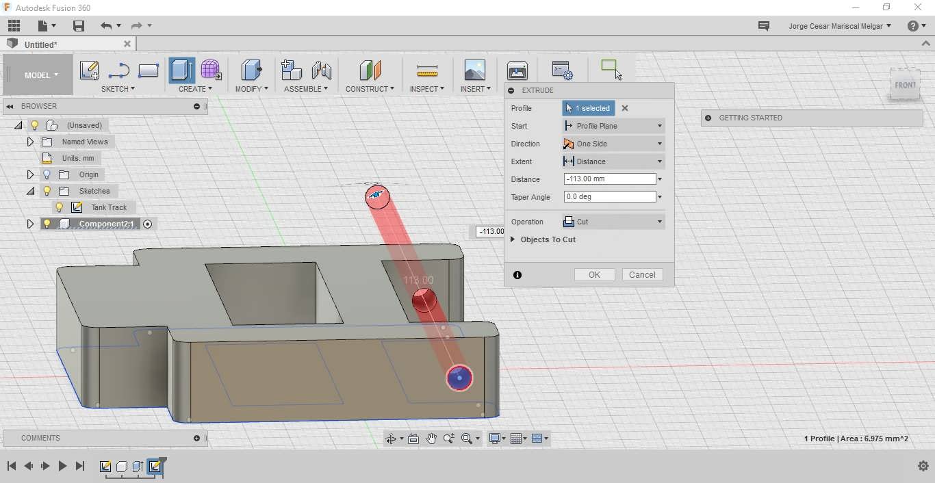Select the Create Sketch tool icon
The height and width of the screenshot is (483, 935).
point(89,70)
